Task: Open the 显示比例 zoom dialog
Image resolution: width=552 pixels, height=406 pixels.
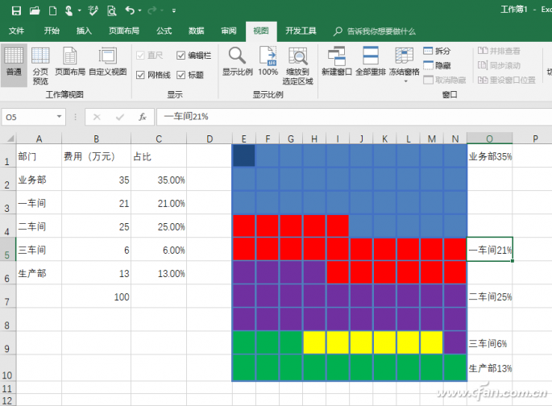Action: [x=237, y=62]
